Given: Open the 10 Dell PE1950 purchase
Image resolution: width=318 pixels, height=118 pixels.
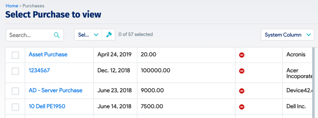Looking at the screenshot, I should coord(47,106).
